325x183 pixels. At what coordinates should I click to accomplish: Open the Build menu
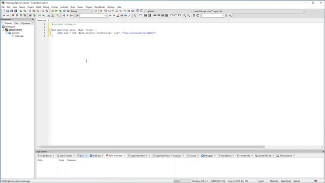39,7
